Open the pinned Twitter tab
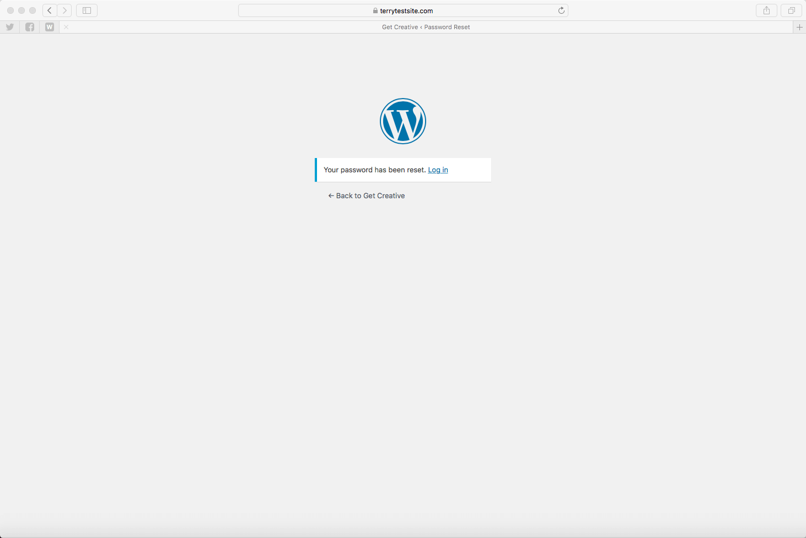 click(x=10, y=27)
